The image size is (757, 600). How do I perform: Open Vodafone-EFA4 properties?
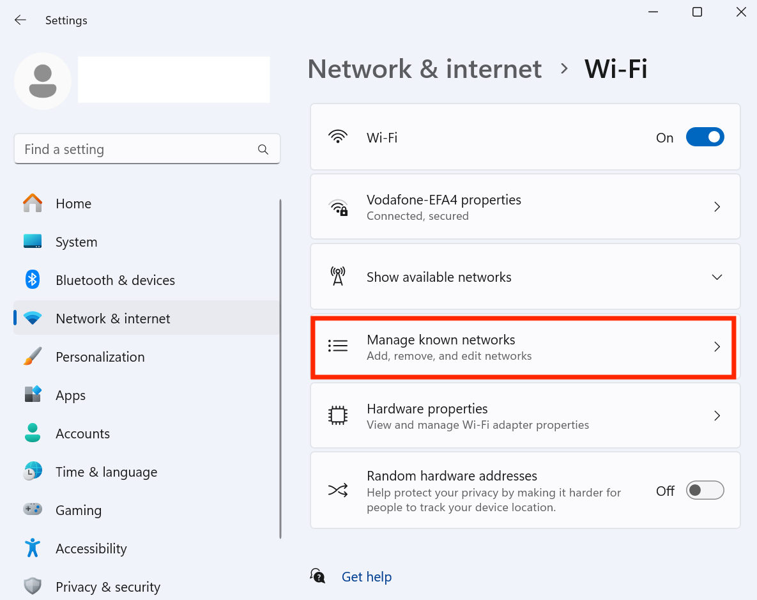point(524,206)
